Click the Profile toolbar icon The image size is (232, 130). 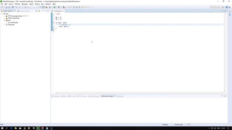59,7
